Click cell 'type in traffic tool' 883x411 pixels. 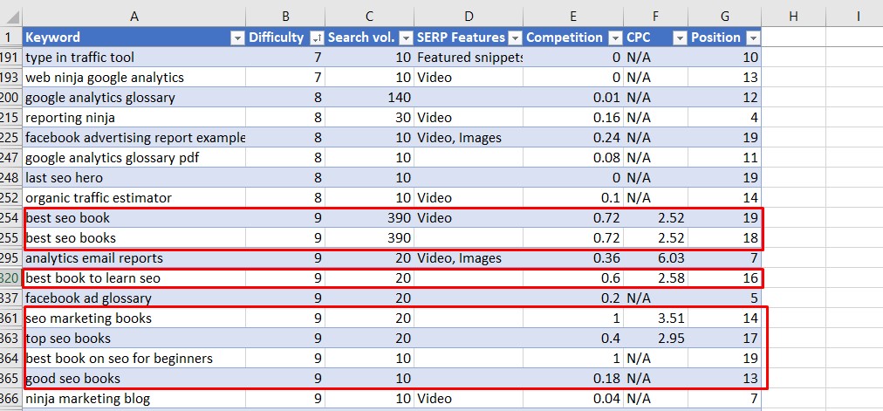point(134,57)
